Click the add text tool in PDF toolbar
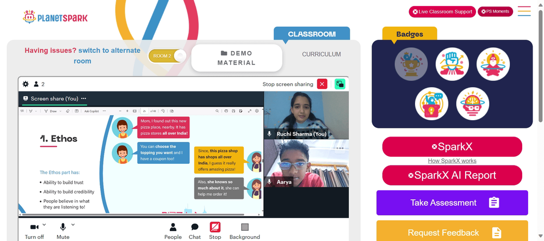 (77, 111)
